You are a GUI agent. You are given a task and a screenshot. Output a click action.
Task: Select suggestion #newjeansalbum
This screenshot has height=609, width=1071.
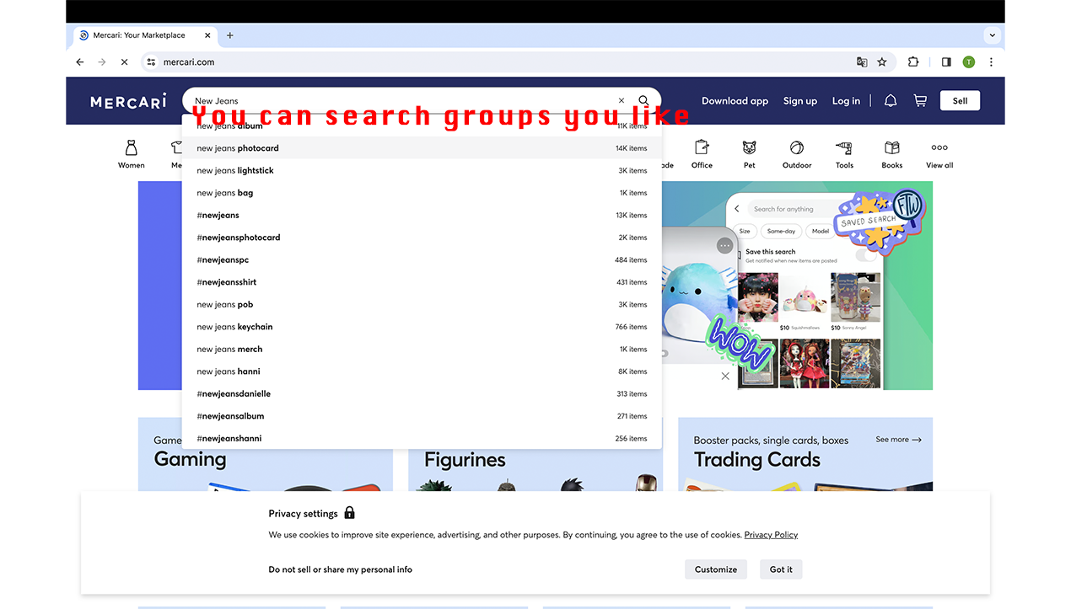coord(422,416)
